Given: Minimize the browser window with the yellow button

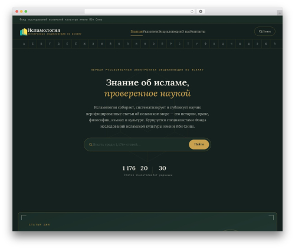Looking at the screenshot, I should click(21, 11).
